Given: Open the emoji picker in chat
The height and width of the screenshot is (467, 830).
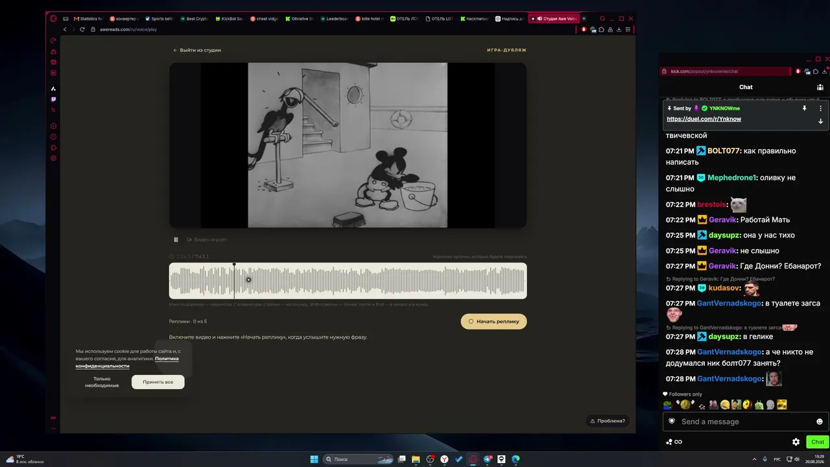Looking at the screenshot, I should 820,422.
